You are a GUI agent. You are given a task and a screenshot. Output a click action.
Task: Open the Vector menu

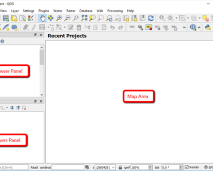(x=58, y=11)
